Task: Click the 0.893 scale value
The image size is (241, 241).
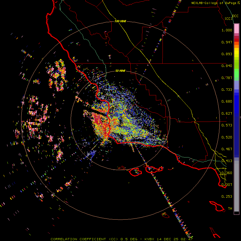Action: [x=227, y=54]
